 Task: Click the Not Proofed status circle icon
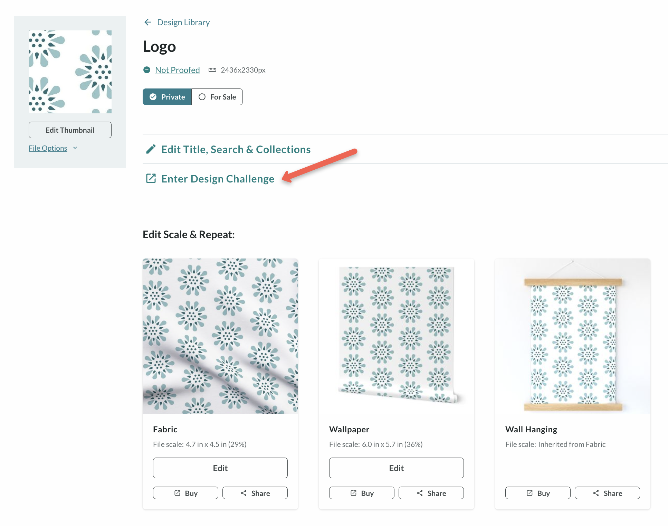pos(147,70)
